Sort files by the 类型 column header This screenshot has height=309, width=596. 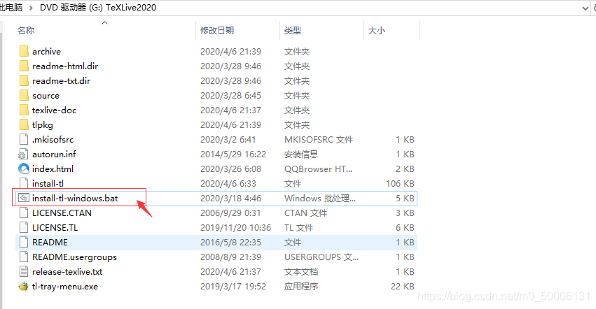click(293, 30)
